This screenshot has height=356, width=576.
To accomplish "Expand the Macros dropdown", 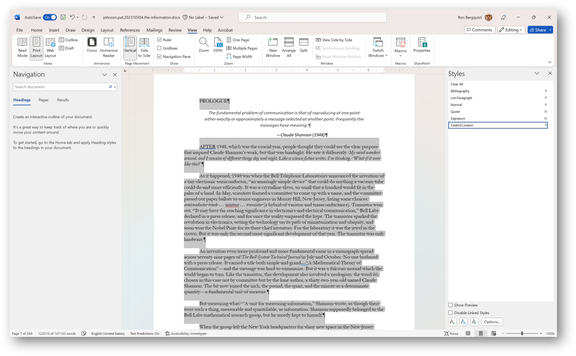I will [x=400, y=56].
